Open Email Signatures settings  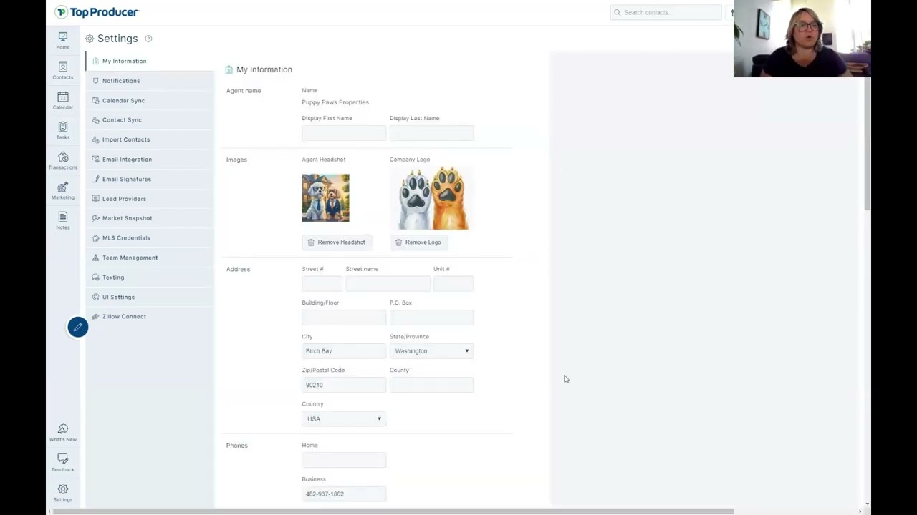click(x=150, y=179)
